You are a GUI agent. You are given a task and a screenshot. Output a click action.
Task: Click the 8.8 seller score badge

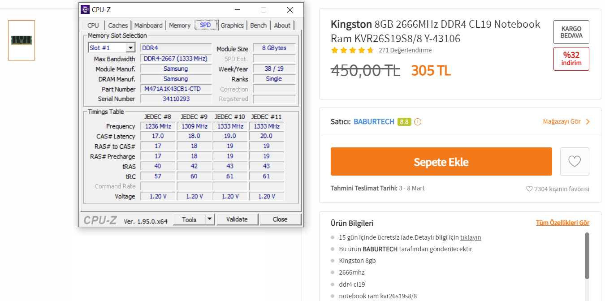tap(404, 122)
